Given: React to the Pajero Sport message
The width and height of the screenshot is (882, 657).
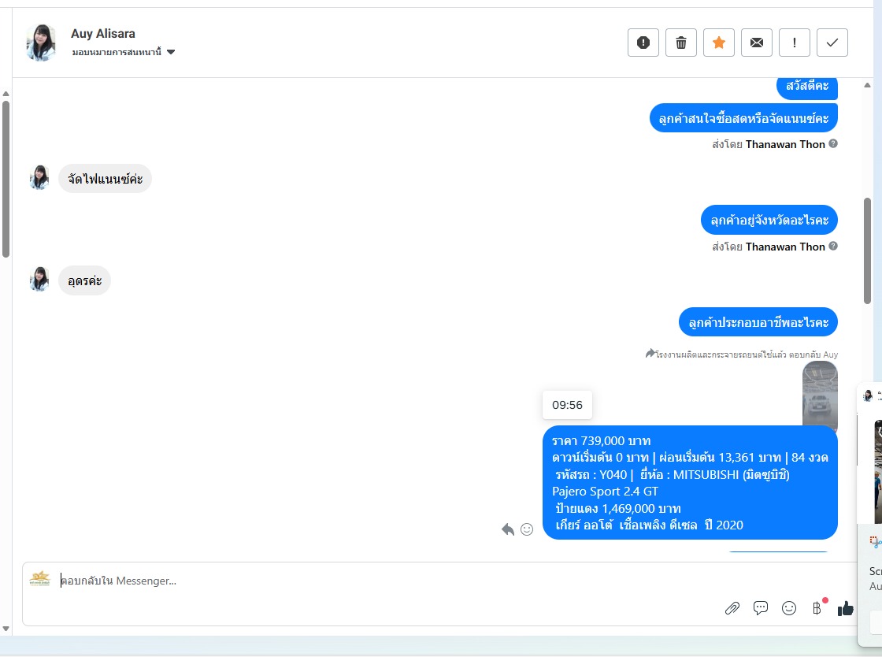Looking at the screenshot, I should (527, 529).
